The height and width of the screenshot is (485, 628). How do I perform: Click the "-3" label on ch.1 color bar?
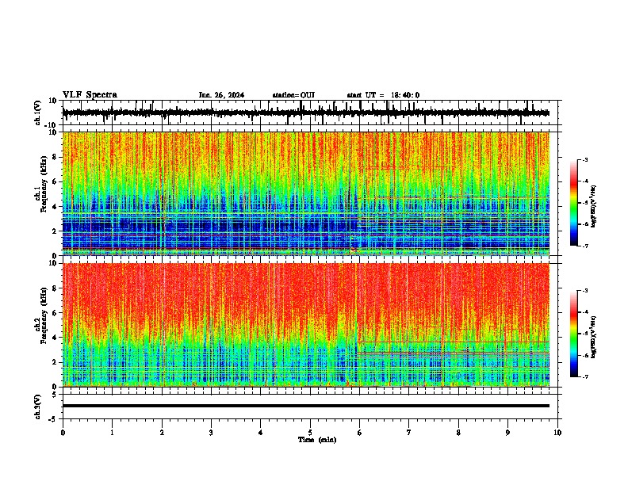point(584,160)
